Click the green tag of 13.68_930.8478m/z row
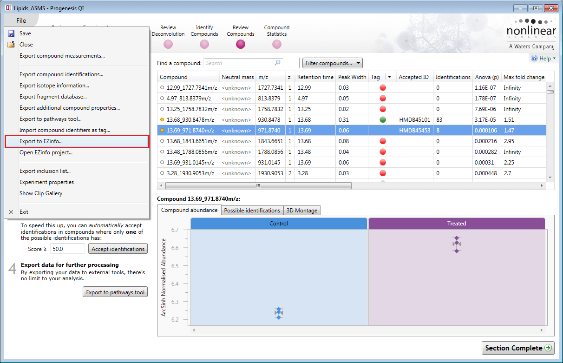 click(x=383, y=120)
